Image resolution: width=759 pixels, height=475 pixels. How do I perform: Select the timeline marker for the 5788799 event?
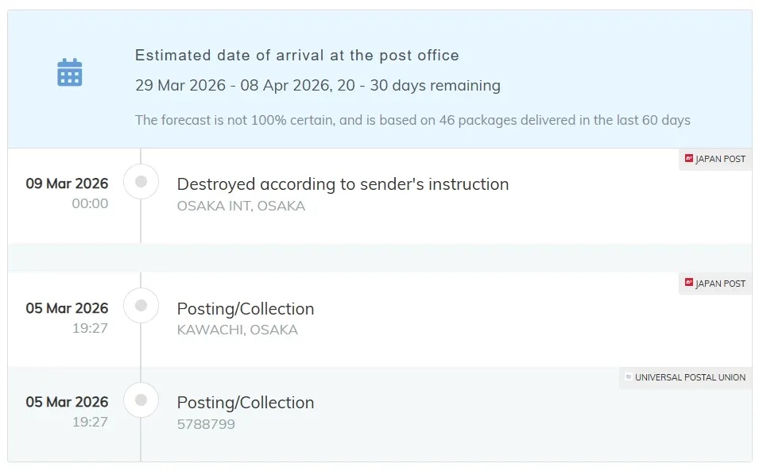[x=141, y=400]
